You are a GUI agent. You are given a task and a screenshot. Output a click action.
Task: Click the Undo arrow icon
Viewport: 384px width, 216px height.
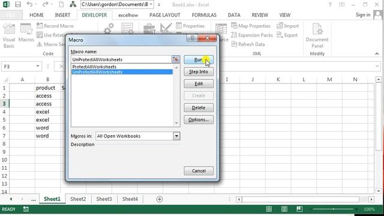(x=29, y=4)
